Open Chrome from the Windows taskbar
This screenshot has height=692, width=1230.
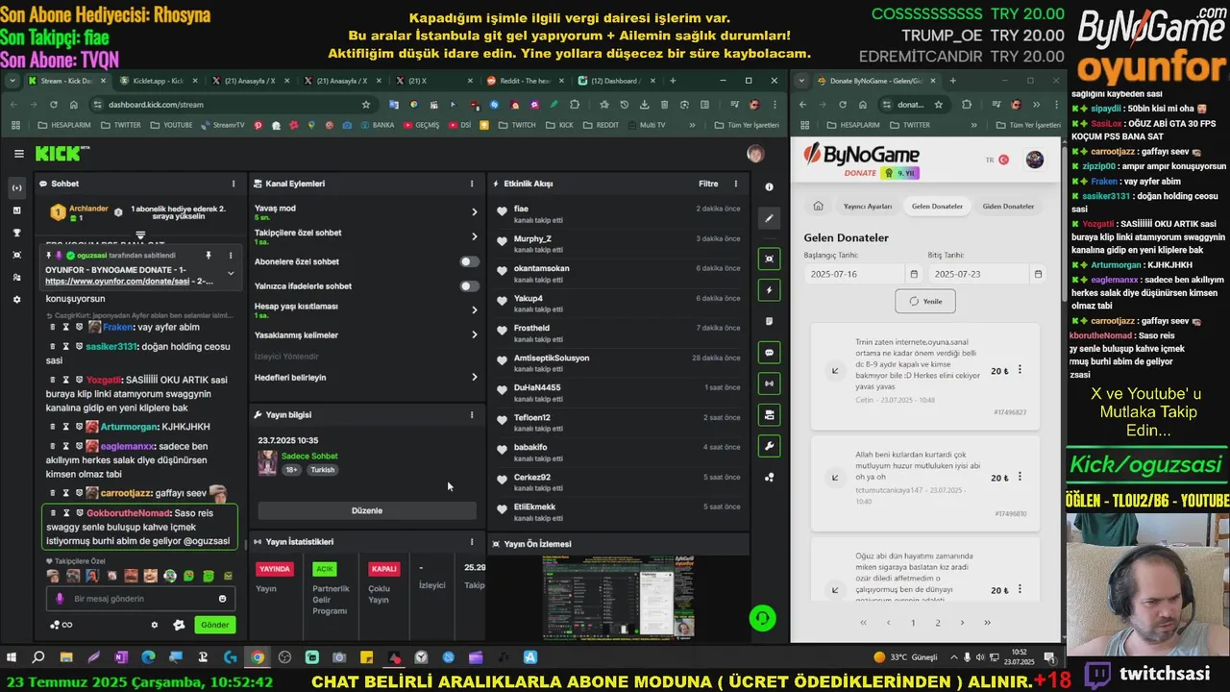257,657
